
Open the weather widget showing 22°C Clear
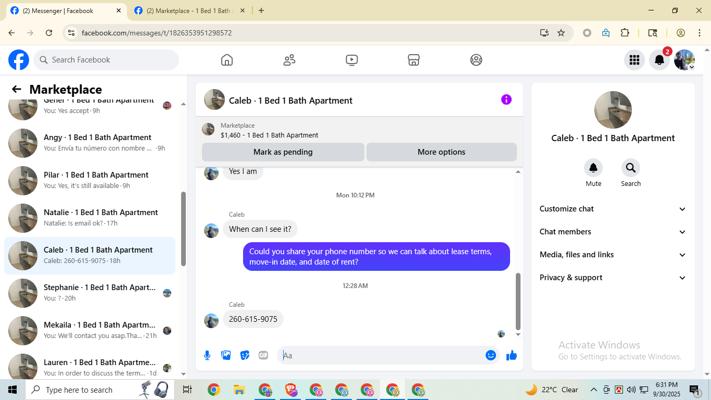click(x=552, y=390)
